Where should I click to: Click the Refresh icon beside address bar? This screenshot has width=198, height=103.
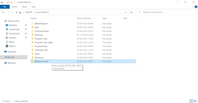pyautogui.click(x=132, y=12)
